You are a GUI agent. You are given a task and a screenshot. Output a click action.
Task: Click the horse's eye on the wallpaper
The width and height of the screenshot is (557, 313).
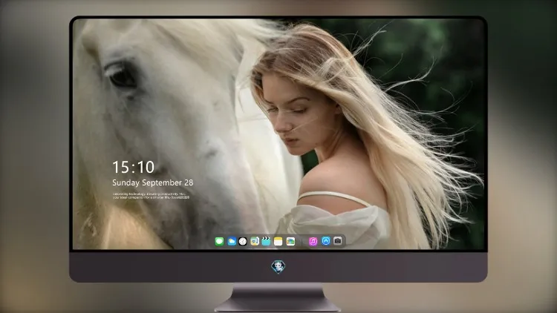[123, 76]
